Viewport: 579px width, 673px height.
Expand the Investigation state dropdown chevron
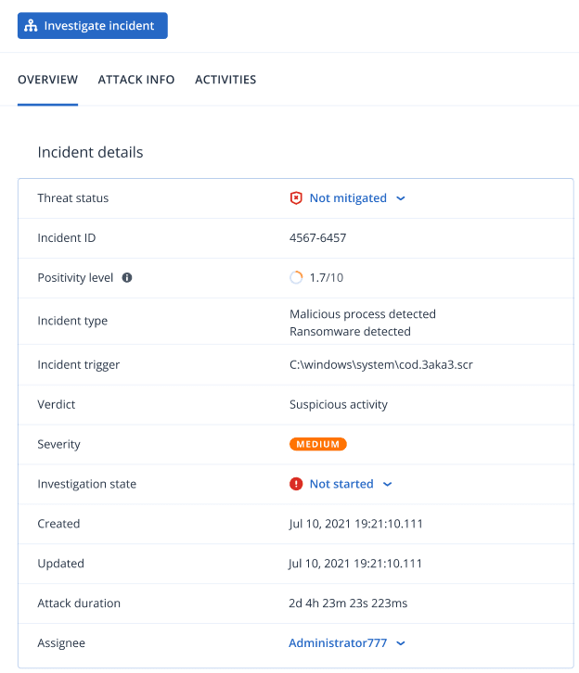point(388,484)
